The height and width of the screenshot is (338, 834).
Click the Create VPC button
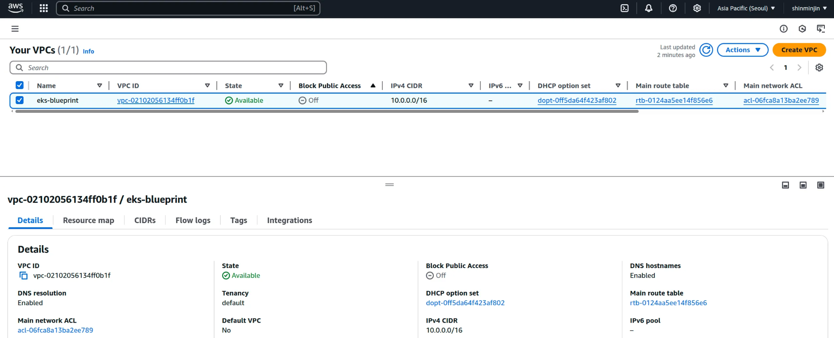pos(799,50)
